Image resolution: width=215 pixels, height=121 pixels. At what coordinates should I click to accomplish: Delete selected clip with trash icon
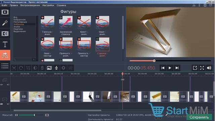point(42,68)
